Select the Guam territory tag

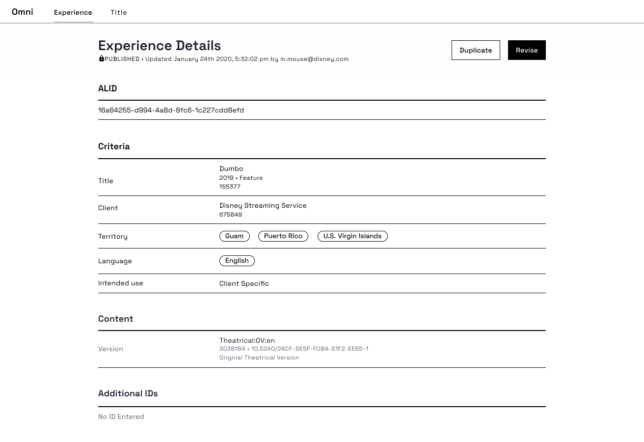click(x=234, y=236)
